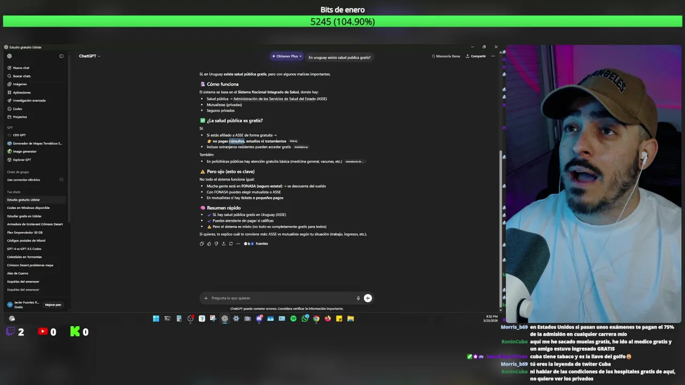The height and width of the screenshot is (385, 685).
Task: Open Proyectos in the sidebar
Action: coord(20,117)
